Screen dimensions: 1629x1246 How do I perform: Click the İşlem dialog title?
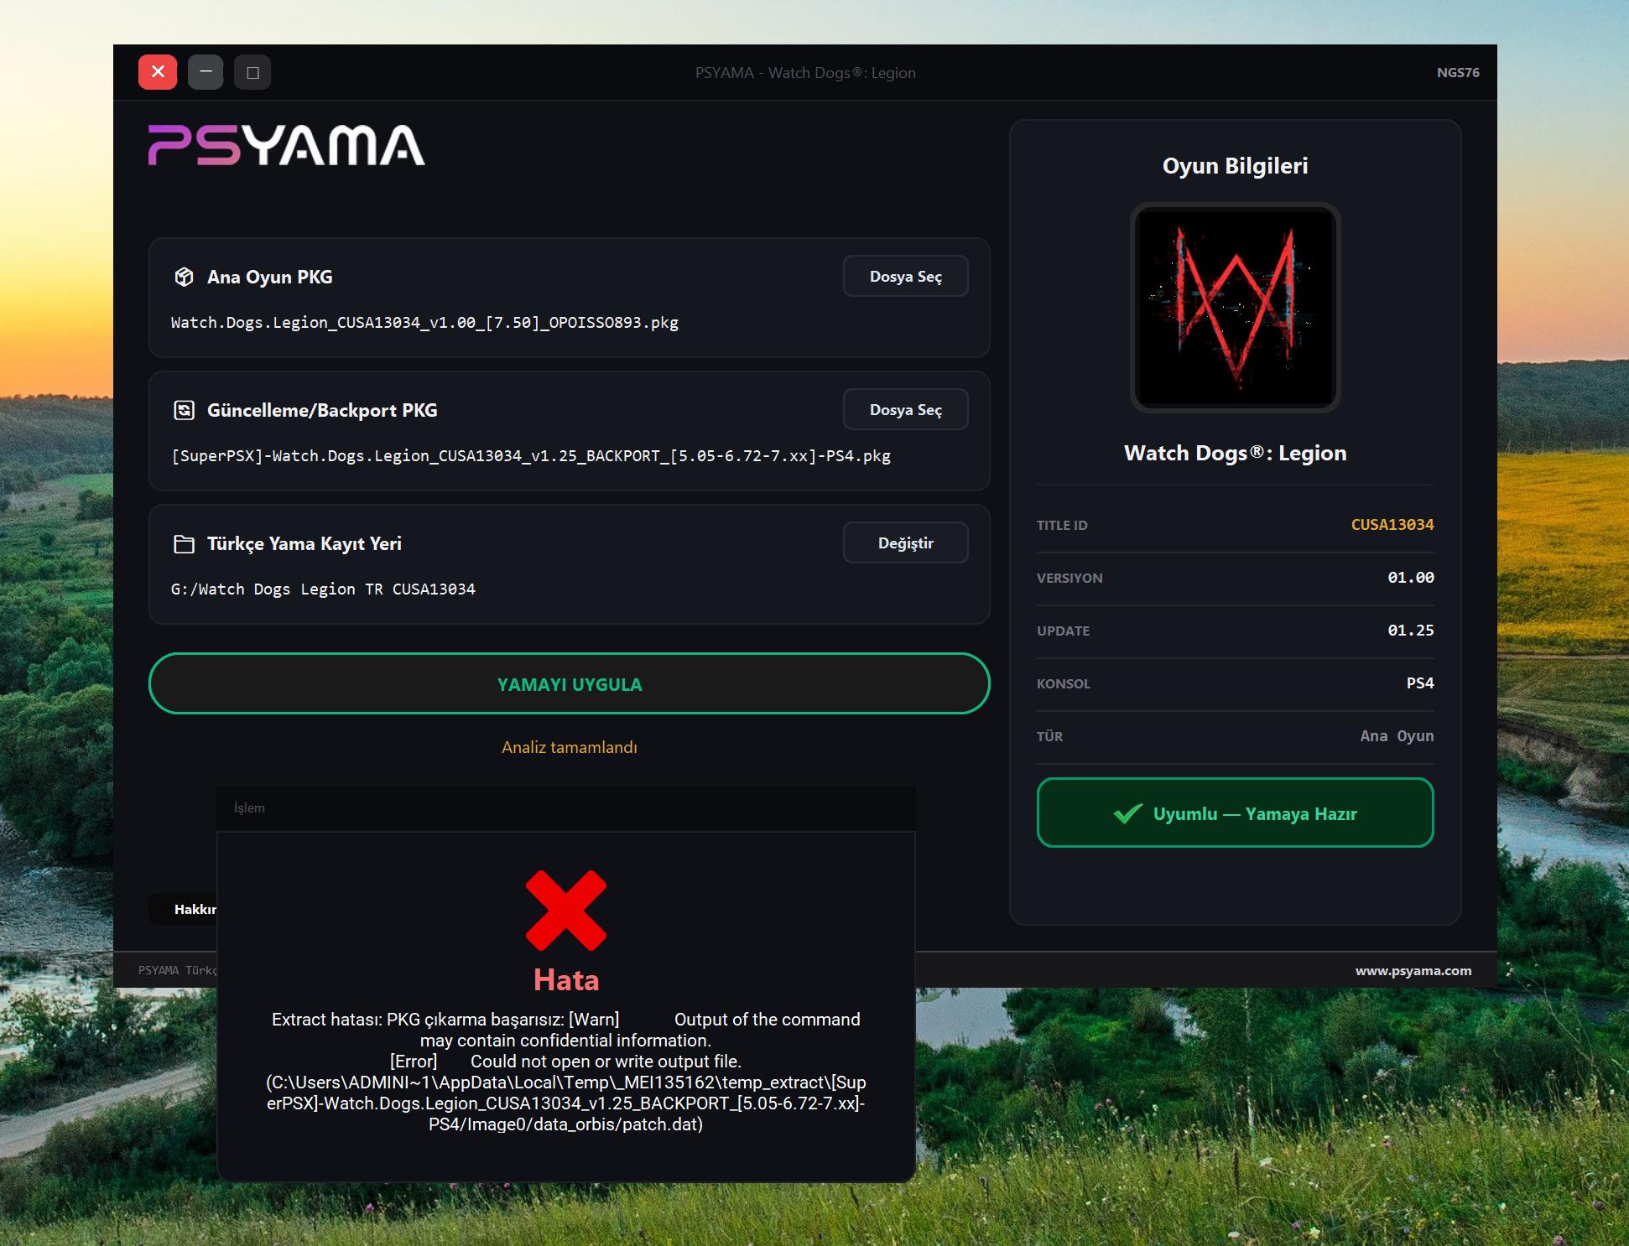coord(249,808)
